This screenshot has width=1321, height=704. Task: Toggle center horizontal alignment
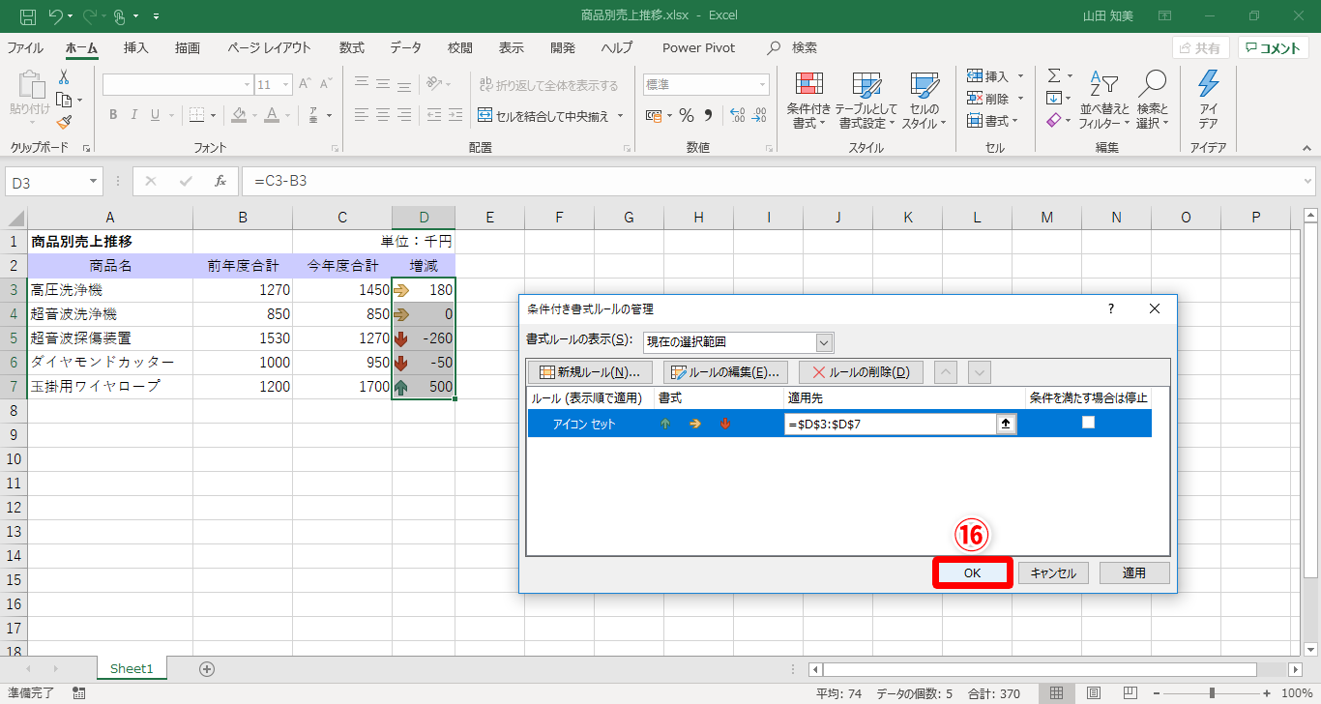(x=383, y=116)
